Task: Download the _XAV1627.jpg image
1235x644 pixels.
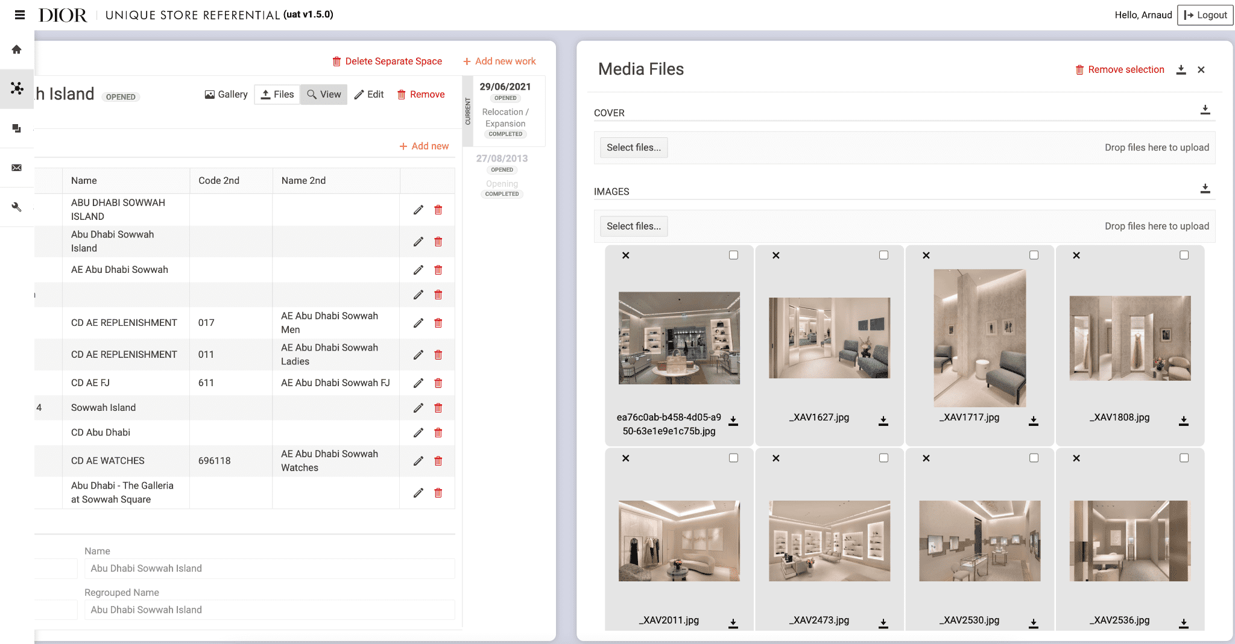Action: [x=883, y=420]
